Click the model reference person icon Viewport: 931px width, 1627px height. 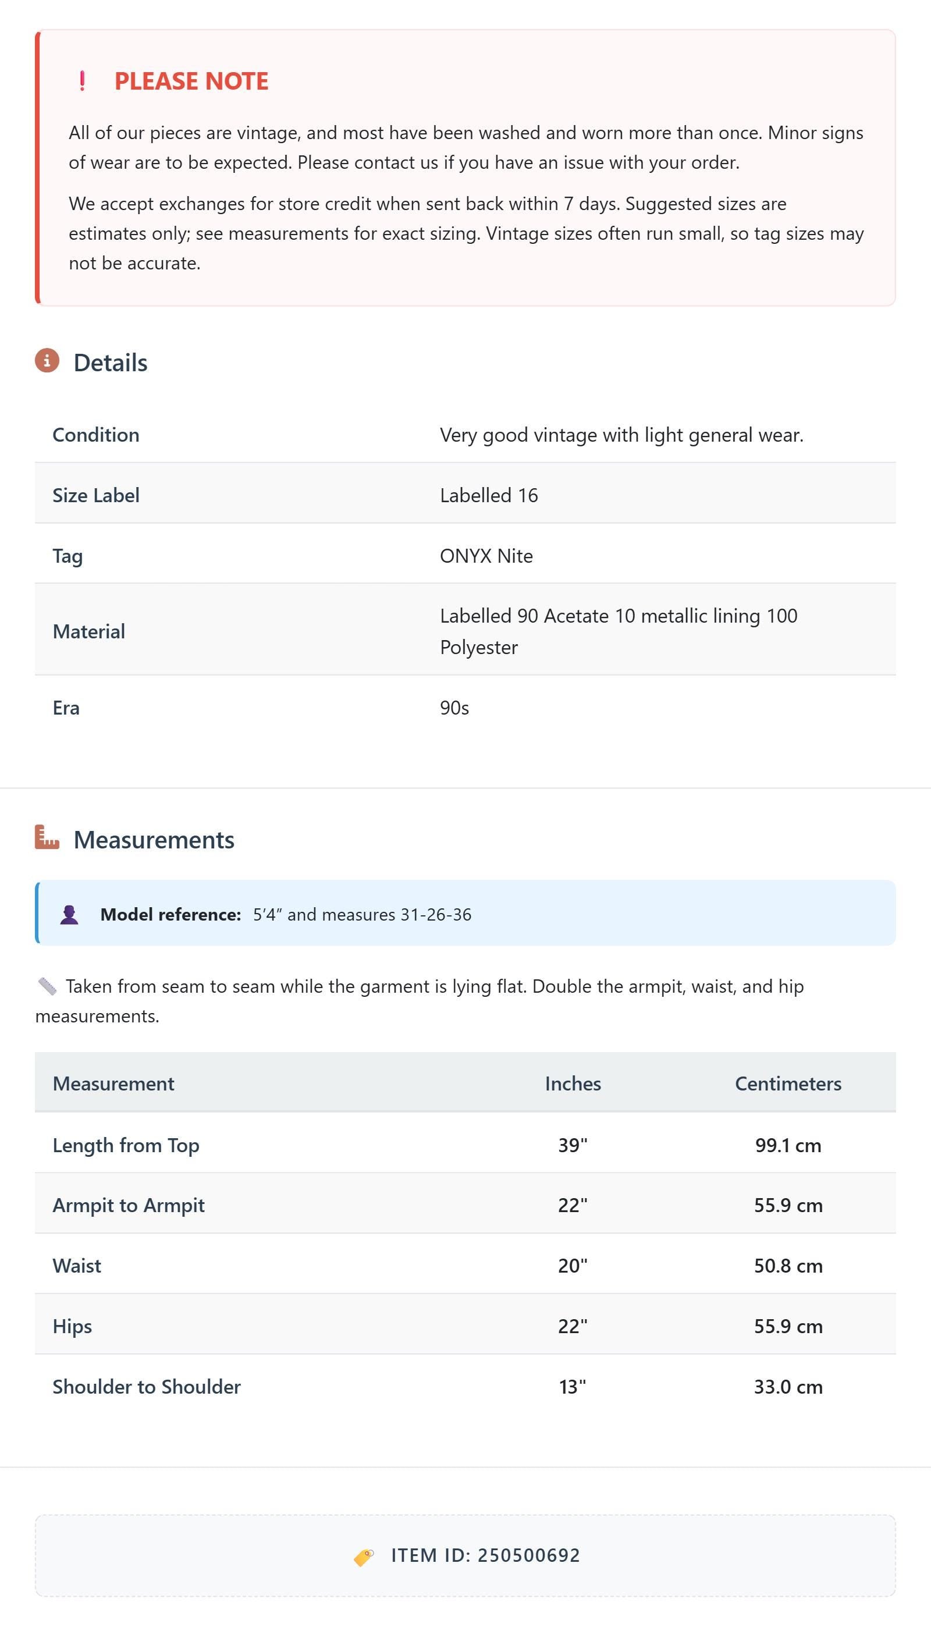pos(69,914)
